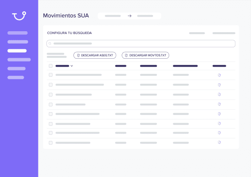Check the checkbox of the fifth table row

51,114
